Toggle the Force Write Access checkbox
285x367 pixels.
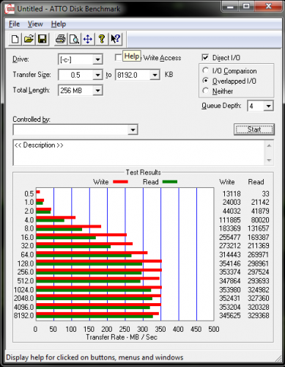[x=118, y=57]
